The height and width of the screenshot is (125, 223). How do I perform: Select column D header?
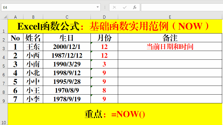104,17
